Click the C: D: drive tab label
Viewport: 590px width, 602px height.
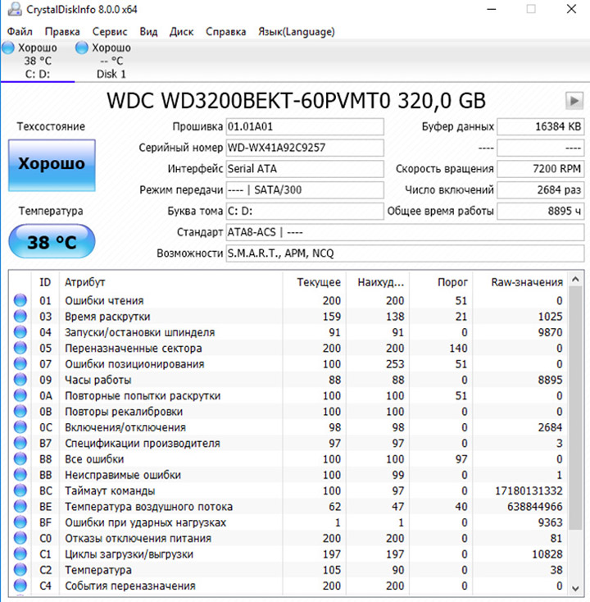pos(37,74)
